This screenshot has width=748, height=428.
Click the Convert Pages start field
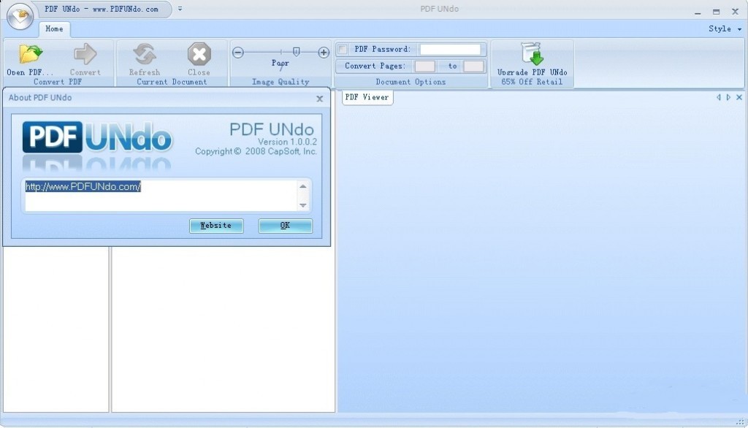[424, 66]
